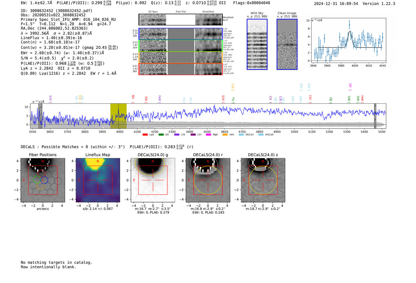The width and height of the screenshot is (416, 283).
Task: Click the green Hβ line label
Action: point(331,100)
